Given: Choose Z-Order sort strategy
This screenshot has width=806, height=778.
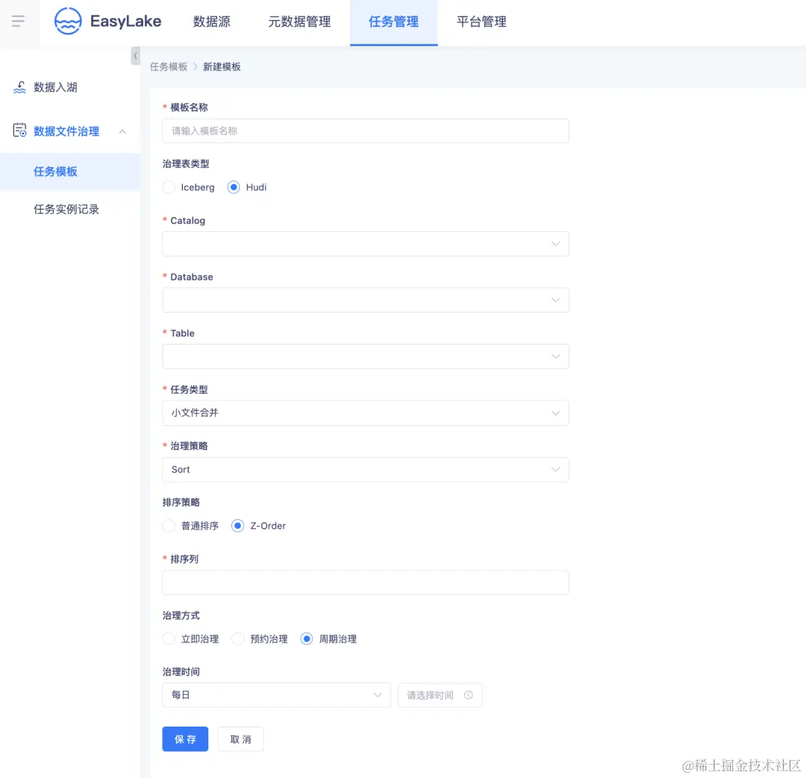Looking at the screenshot, I should coord(237,526).
